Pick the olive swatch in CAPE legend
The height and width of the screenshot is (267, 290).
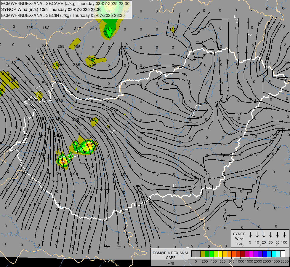pyautogui.click(x=203, y=254)
